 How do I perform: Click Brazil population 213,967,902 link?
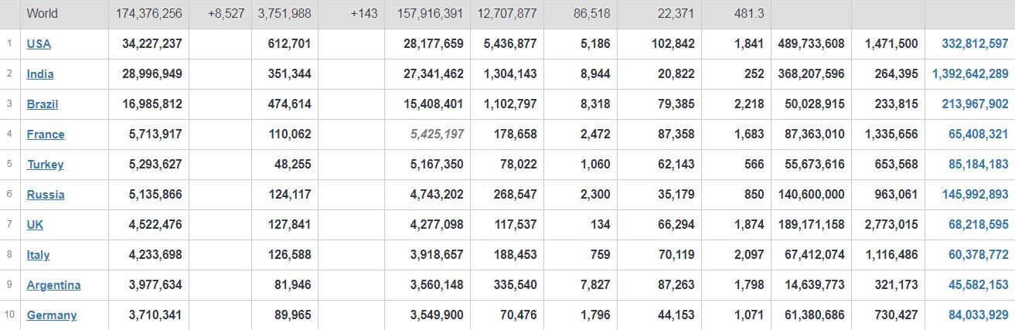[x=975, y=104]
